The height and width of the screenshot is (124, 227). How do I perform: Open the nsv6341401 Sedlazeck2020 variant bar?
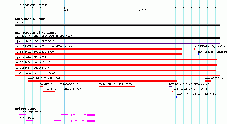point(98,54)
